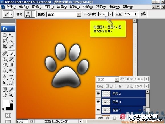This screenshot has width=165, height=124.
Task: Select the Gradient tool
Action: [11, 64]
